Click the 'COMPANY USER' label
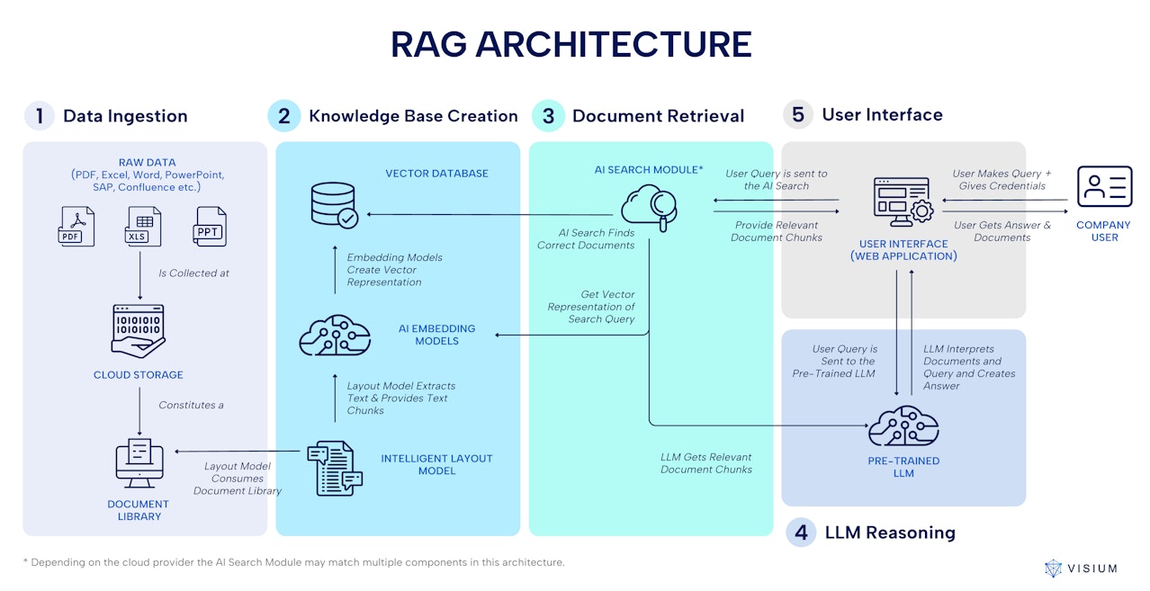The image size is (1150, 591). coord(1104,231)
